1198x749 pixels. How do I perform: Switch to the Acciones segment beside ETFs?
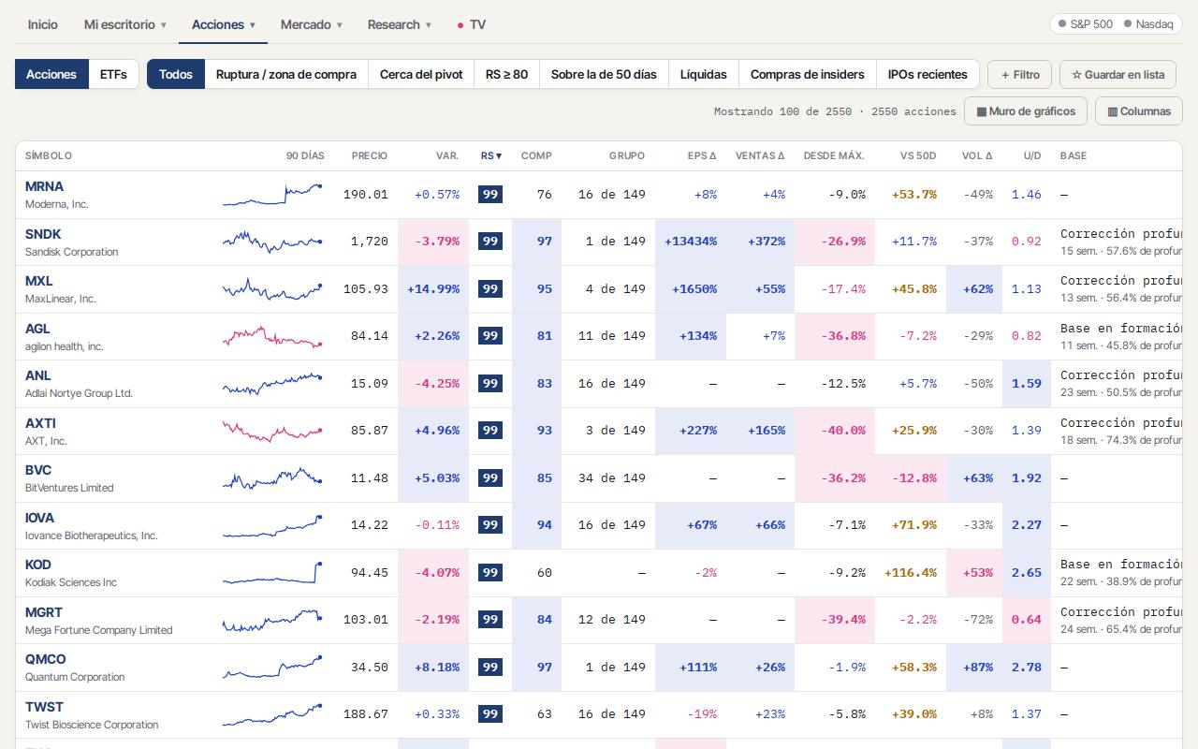coord(51,74)
